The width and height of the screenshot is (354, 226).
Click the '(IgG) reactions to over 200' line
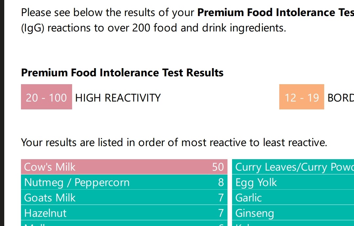[x=153, y=28]
